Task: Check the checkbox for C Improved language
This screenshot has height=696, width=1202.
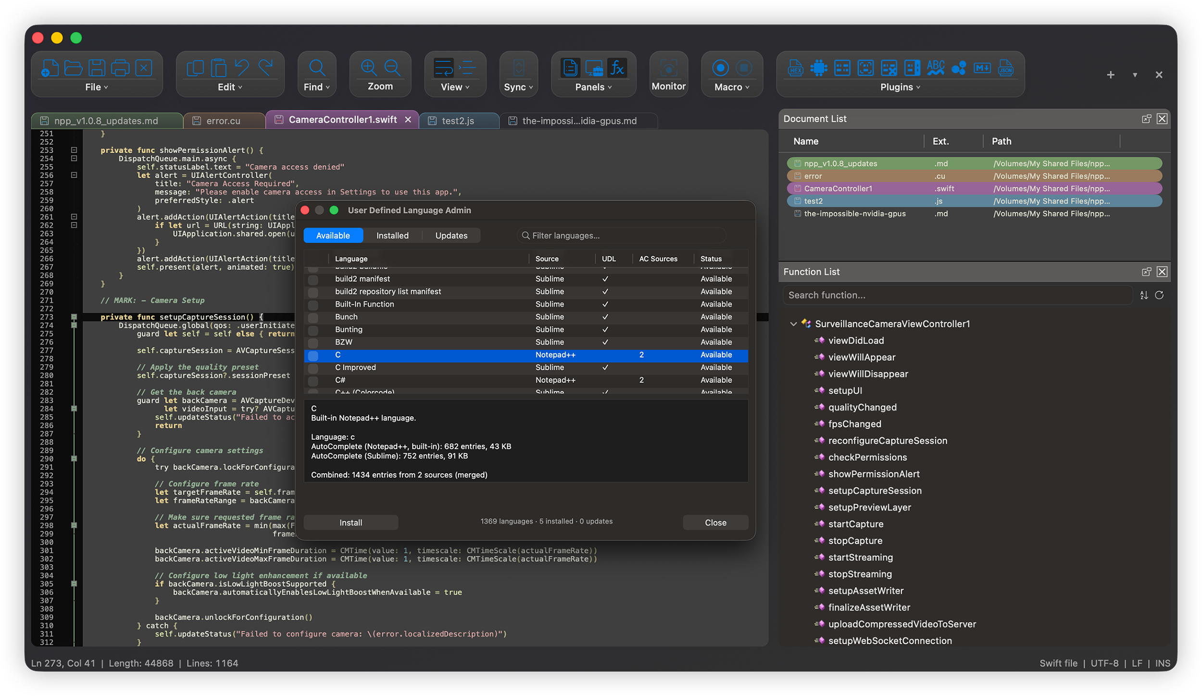Action: 313,368
